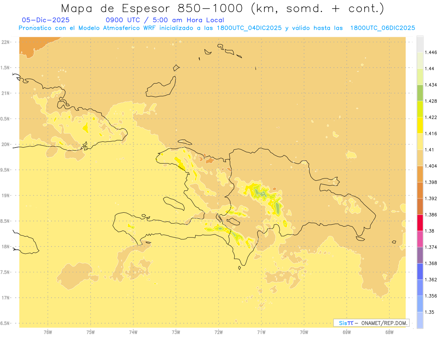This screenshot has width=437, height=337.
Task: Click the 18N latitude label
Action: tap(5, 246)
